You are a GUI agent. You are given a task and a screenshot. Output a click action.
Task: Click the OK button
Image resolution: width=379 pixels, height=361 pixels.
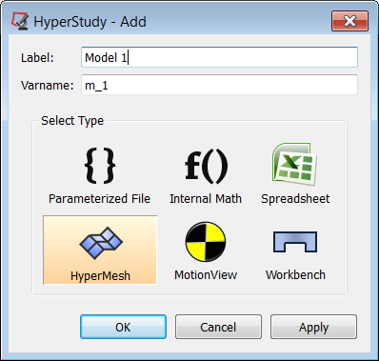(123, 327)
